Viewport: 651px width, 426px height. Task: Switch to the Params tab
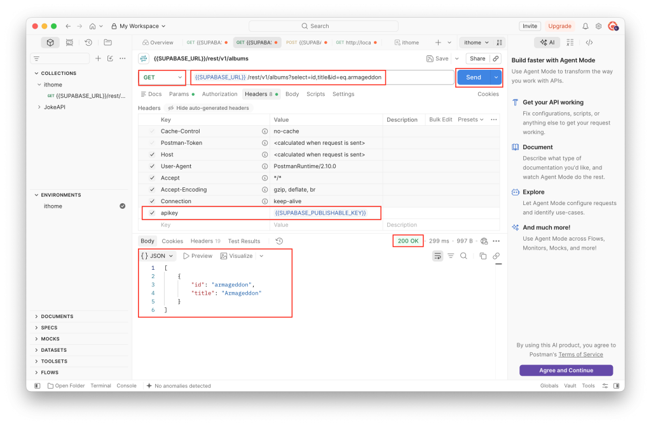[182, 94]
